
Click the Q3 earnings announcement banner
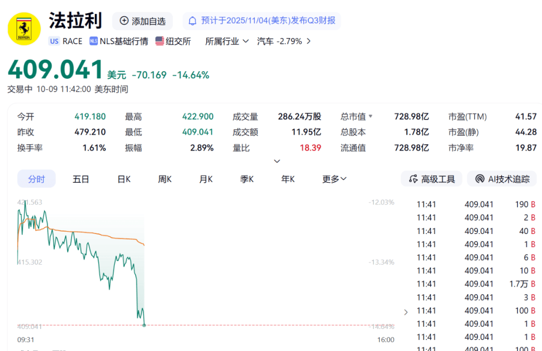(261, 21)
